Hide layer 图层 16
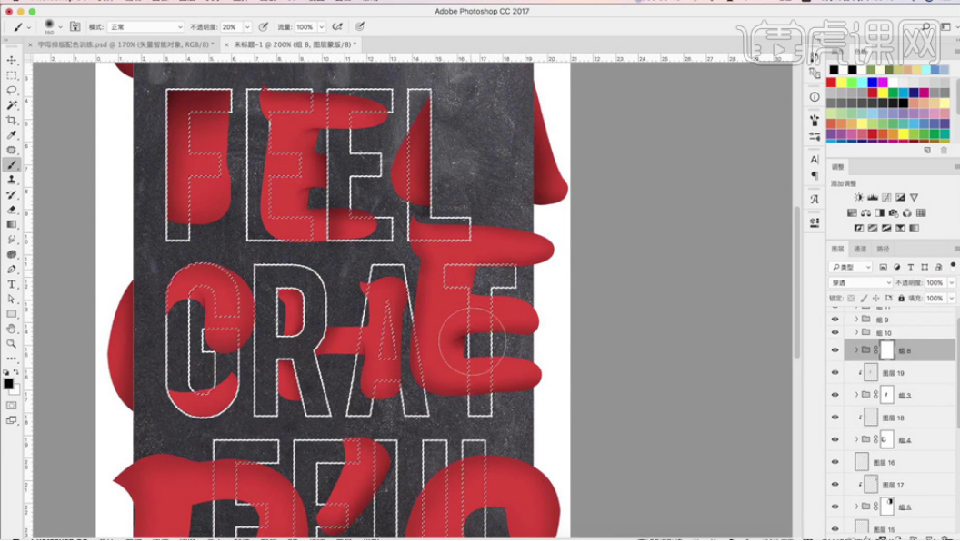The image size is (960, 541). coord(835,461)
